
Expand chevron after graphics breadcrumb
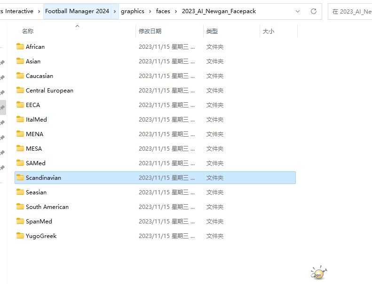150,11
